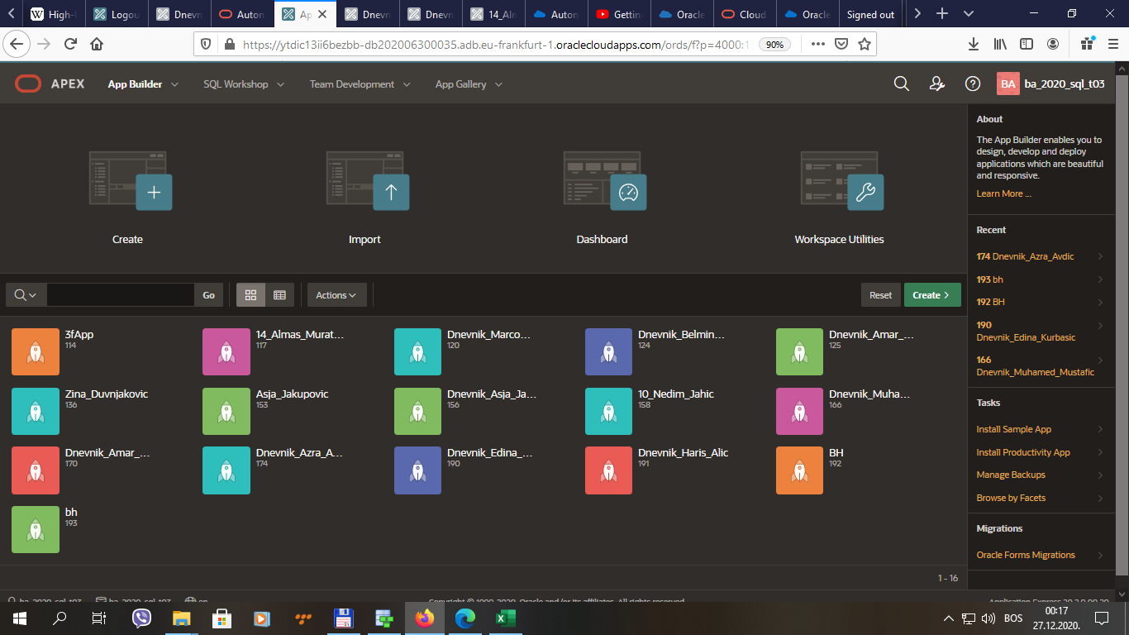Go to Firefox home page button
This screenshot has width=1129, height=635.
tap(98, 44)
